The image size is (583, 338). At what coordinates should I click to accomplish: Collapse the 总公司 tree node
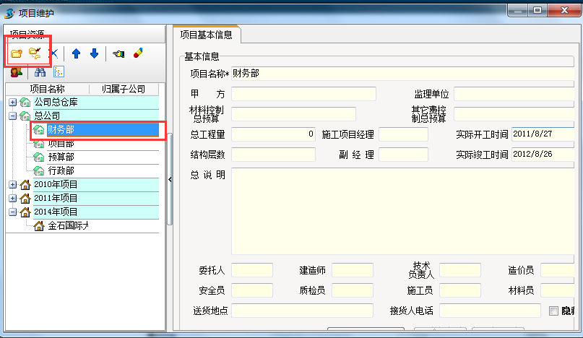[12, 116]
